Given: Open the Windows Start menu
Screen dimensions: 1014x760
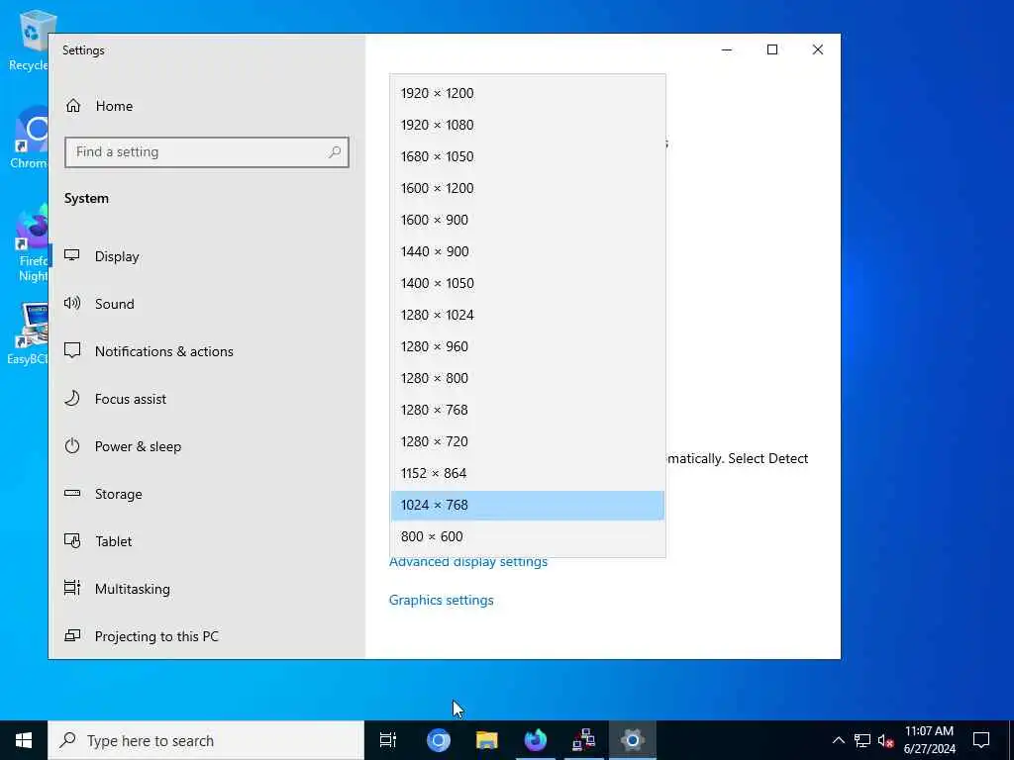Looking at the screenshot, I should tap(24, 740).
